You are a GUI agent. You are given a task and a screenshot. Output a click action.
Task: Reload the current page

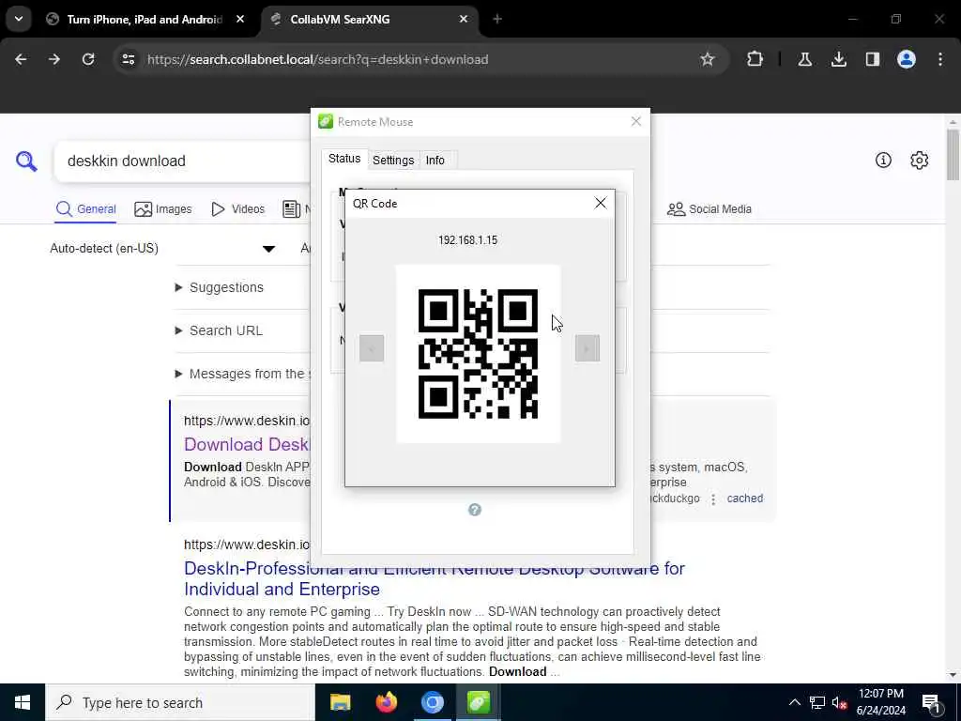pos(88,59)
